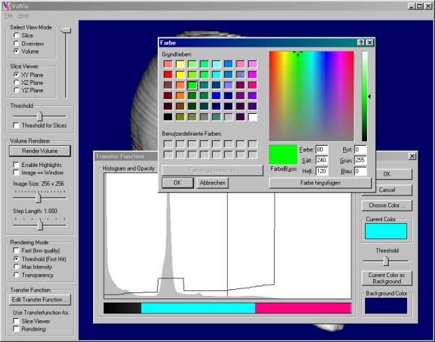Click Abbrechen in the Farbe dialog
Screen dimensions: 435x342
coord(212,183)
